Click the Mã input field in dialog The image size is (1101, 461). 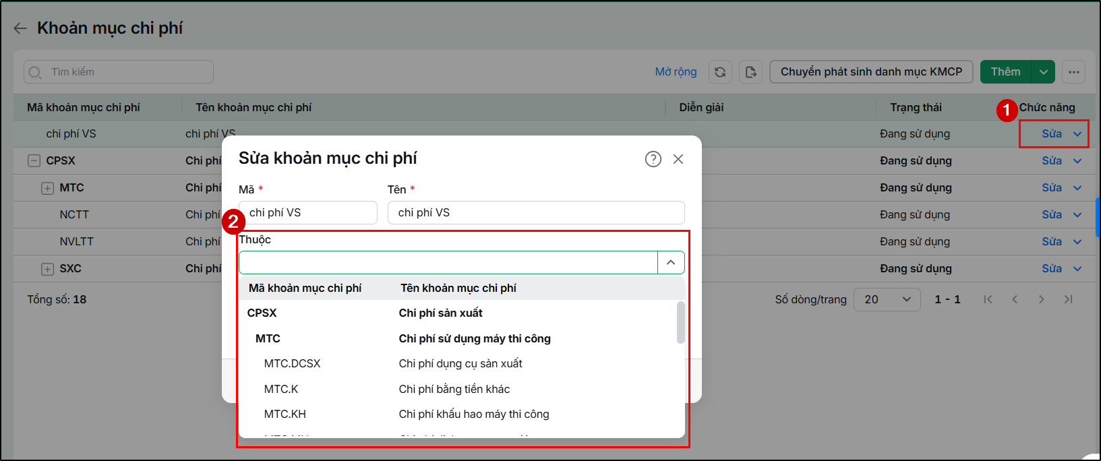click(x=308, y=212)
